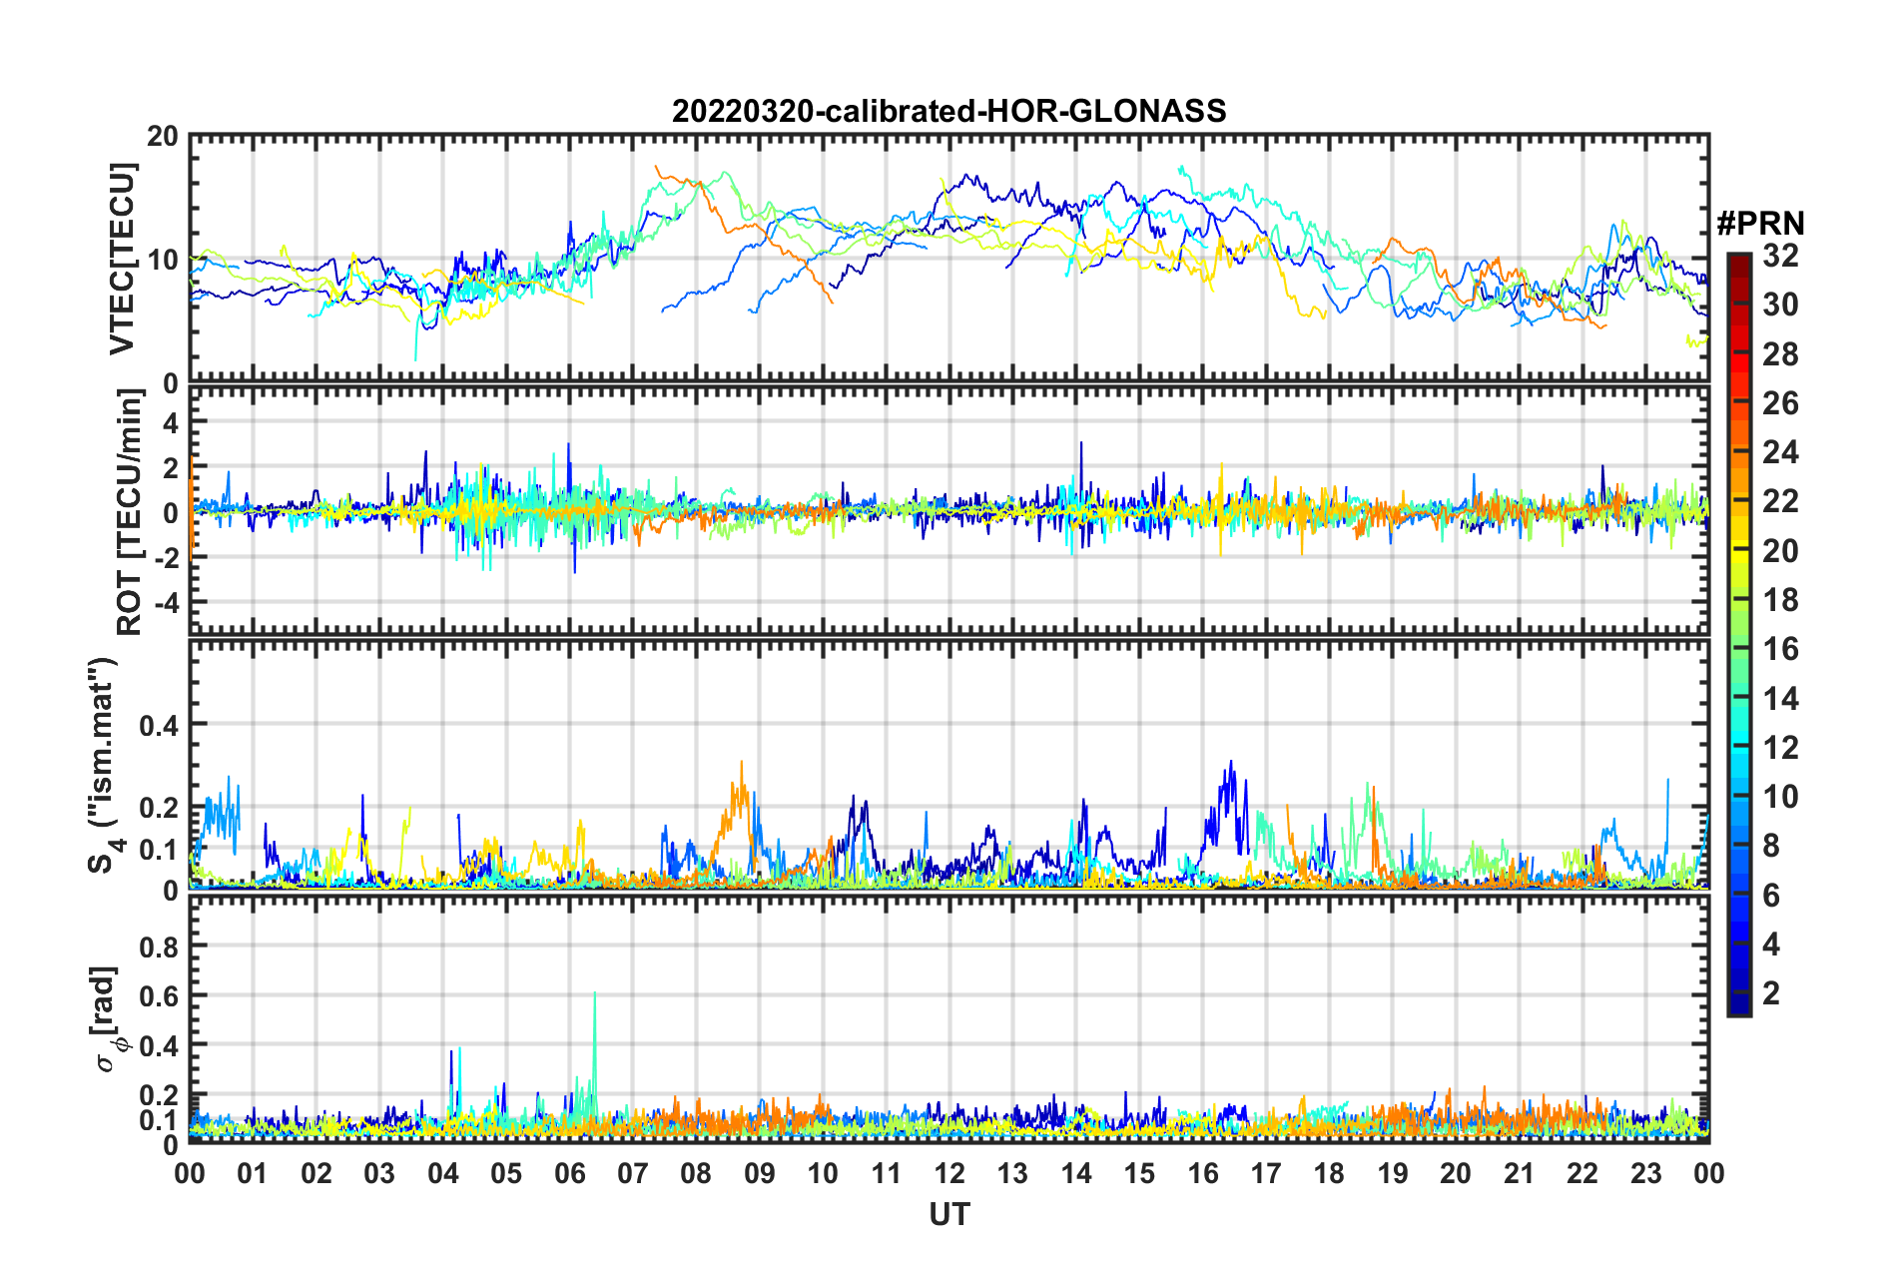Click ROT axis tick label 4
The width and height of the screenshot is (1899, 1270).
(171, 423)
